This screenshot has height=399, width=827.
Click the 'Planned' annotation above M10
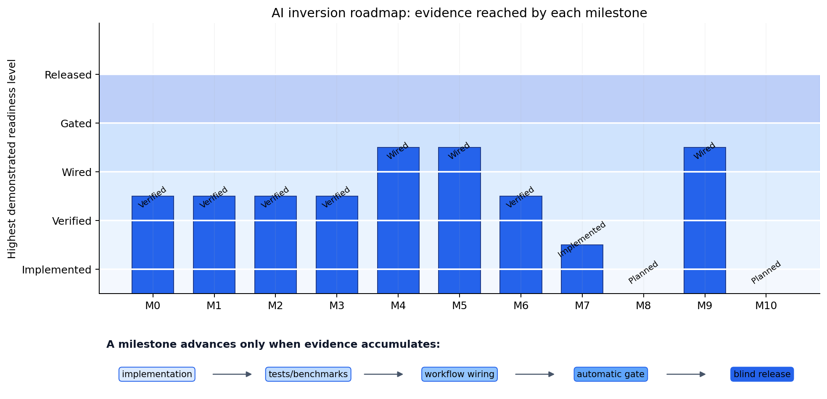(x=766, y=272)
